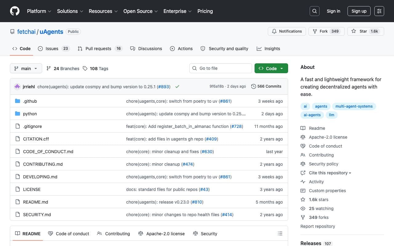Click the scale icon beside Security policy
Viewport: 394px width, 246px height.
[303, 164]
